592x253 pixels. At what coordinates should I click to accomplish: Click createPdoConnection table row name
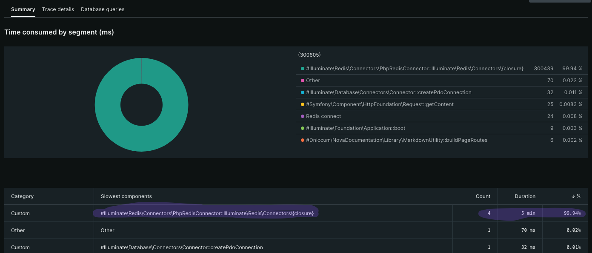(182, 247)
